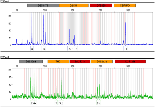Click allele call 8 under D8S1179
The width and height of the screenshot is (155, 107).
point(32,49)
